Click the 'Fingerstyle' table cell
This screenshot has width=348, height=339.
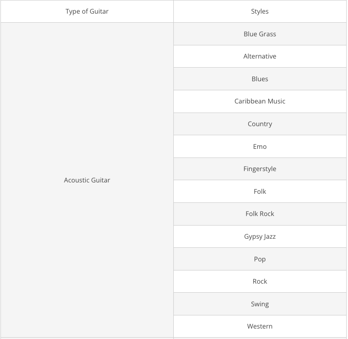[x=260, y=169]
